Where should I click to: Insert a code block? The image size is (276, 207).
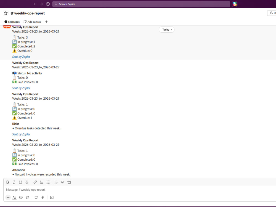pos(69,182)
